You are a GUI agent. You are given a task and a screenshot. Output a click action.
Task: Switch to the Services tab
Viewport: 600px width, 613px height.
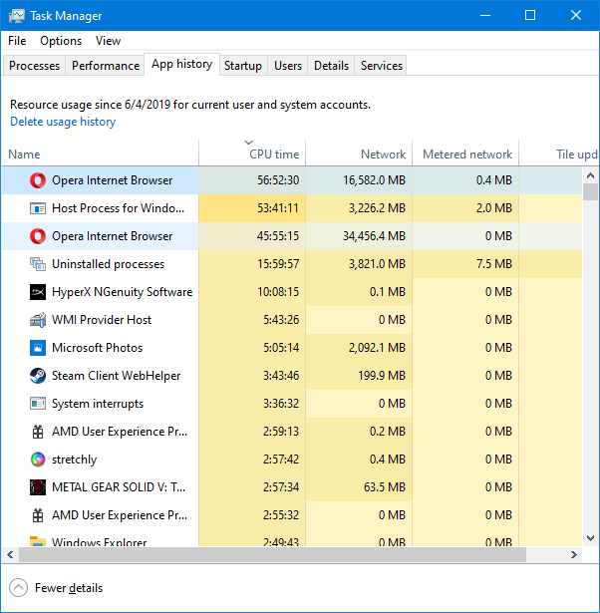(381, 66)
